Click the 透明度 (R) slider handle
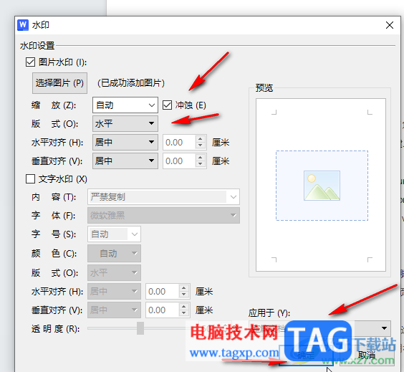The height and width of the screenshot is (372, 404). (140, 328)
